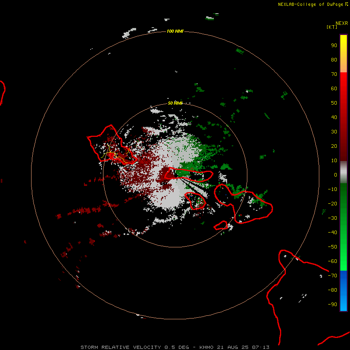Click the -90 knot scale label
The image size is (350, 350).
pos(332,304)
